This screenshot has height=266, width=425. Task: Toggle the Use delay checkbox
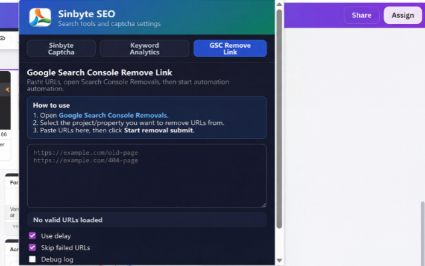click(33, 235)
